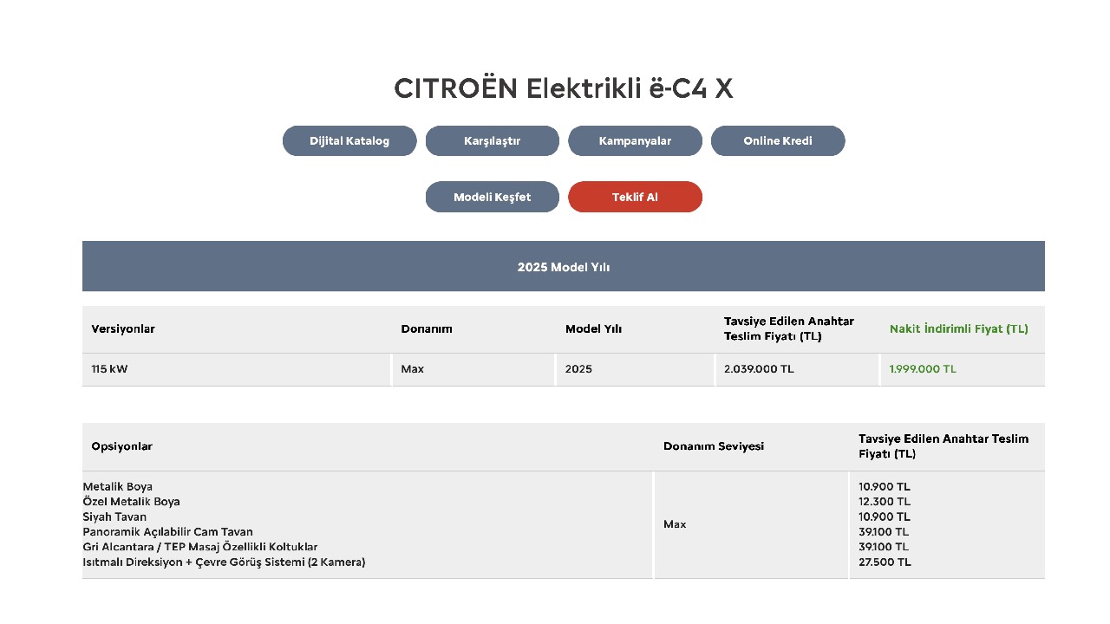Click the Karşılaştır button
The height and width of the screenshot is (624, 1110).
tap(492, 141)
